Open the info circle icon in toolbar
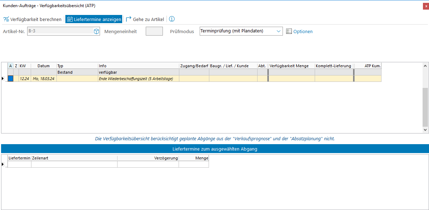 click(172, 19)
